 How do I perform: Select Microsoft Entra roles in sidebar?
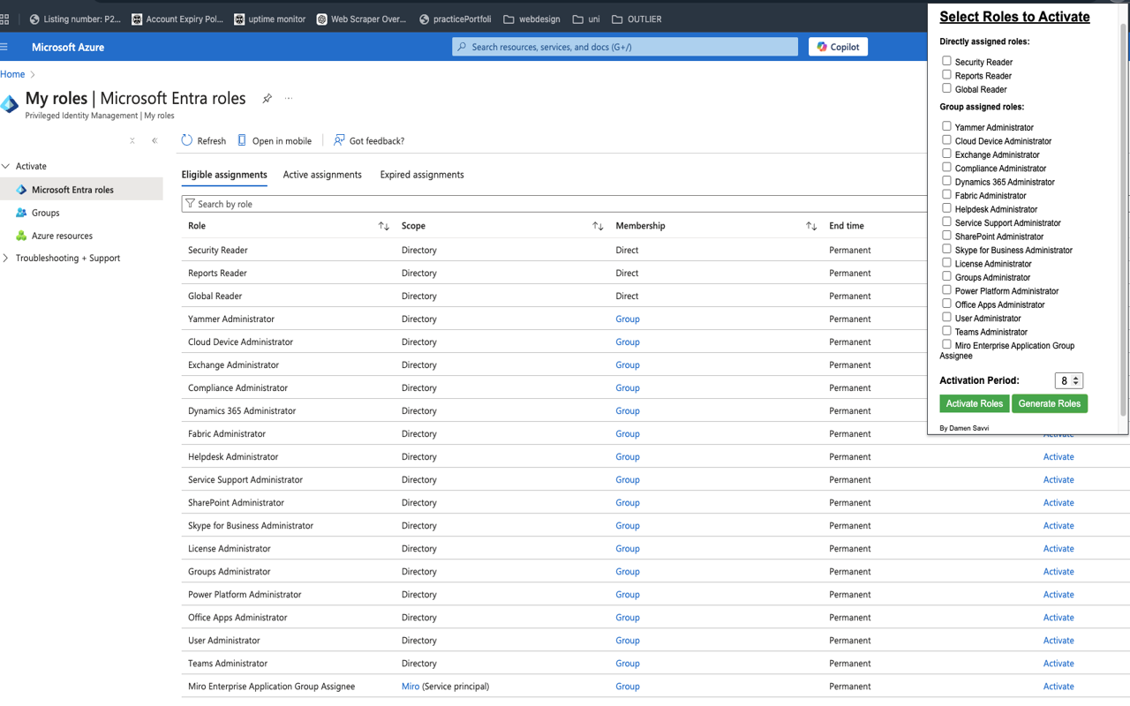(81, 190)
